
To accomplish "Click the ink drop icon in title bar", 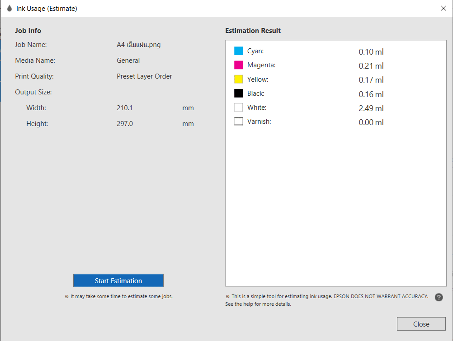I will pyautogui.click(x=9, y=8).
